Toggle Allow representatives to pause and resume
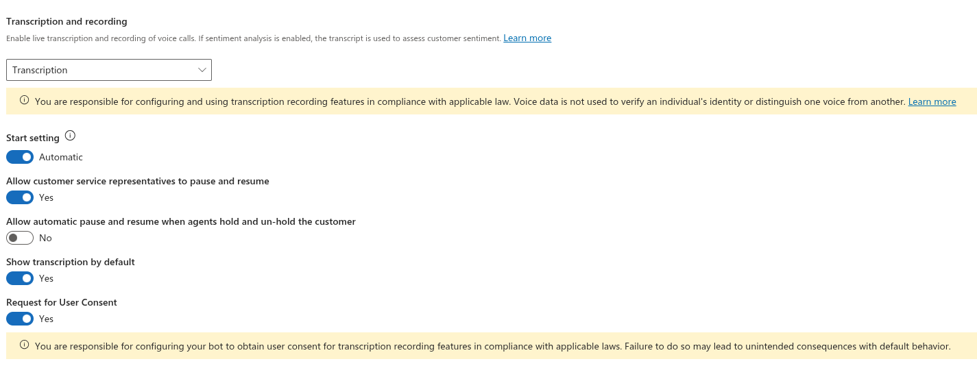Image resolution: width=977 pixels, height=368 pixels. [20, 197]
